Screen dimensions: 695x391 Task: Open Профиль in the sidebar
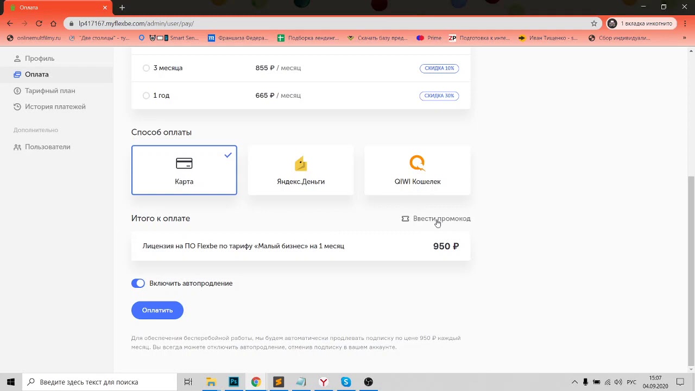(x=34, y=58)
